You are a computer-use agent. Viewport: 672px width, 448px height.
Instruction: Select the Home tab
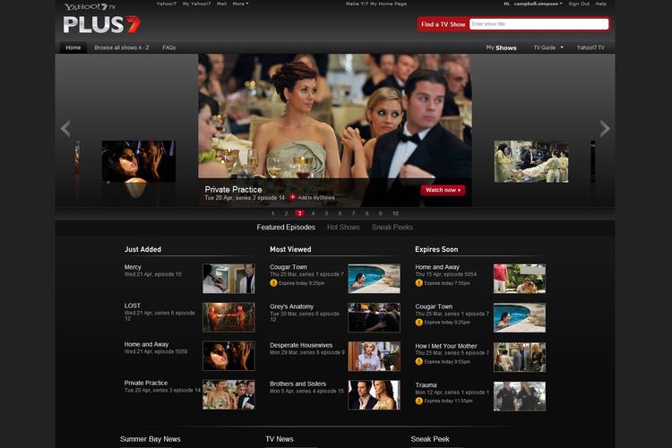pyautogui.click(x=73, y=47)
